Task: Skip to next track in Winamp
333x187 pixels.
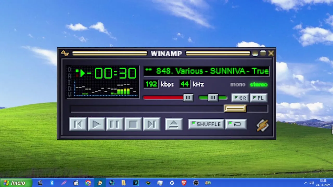Action: tap(151, 124)
